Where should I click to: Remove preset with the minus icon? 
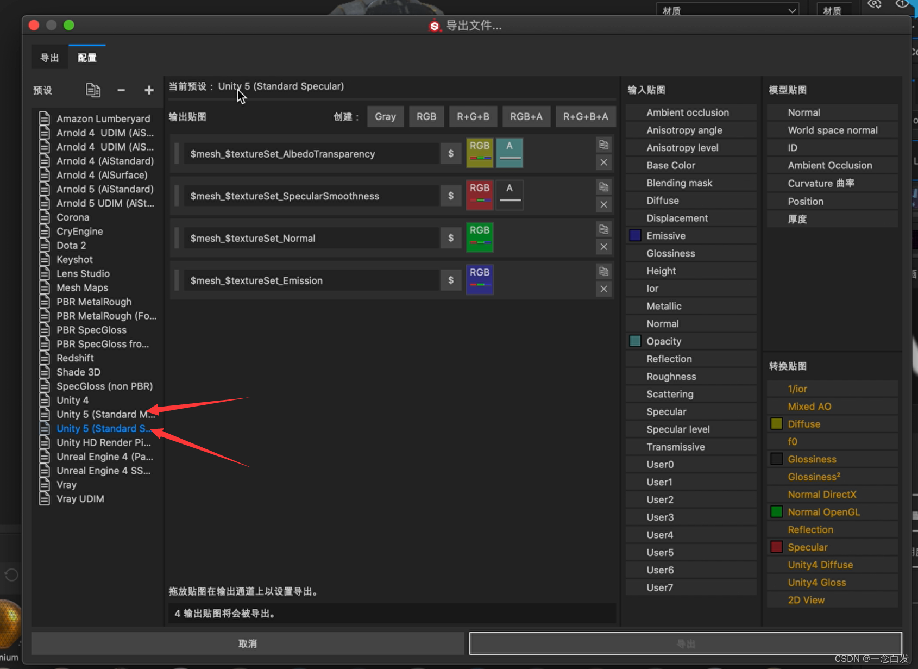[121, 90]
